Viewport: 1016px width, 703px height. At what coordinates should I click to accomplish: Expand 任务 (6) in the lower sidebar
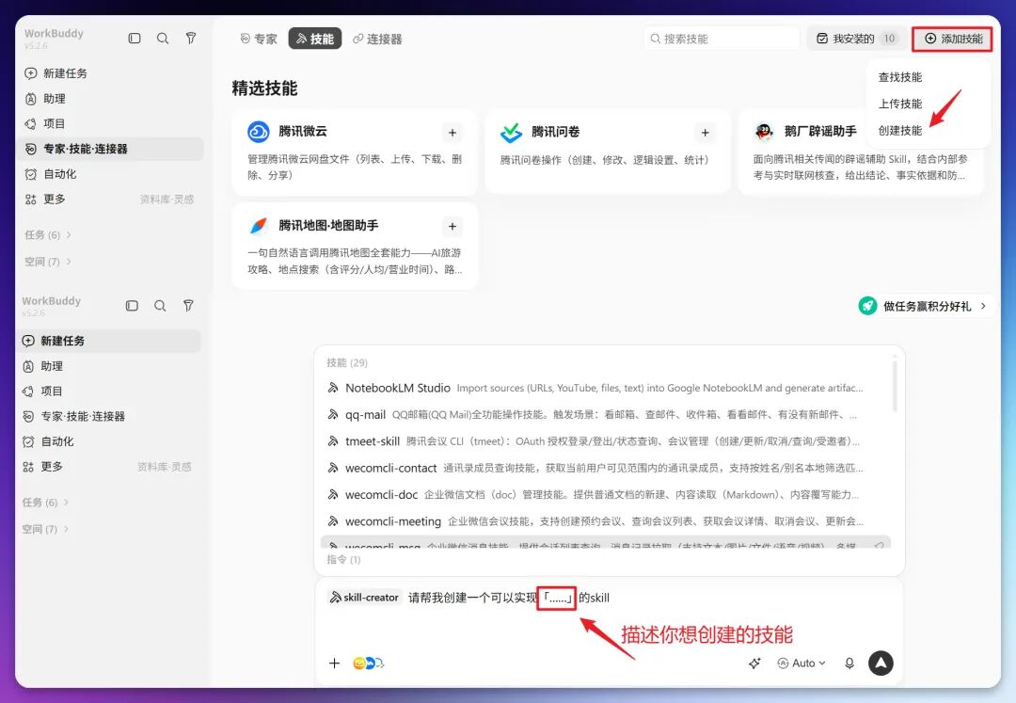click(45, 503)
